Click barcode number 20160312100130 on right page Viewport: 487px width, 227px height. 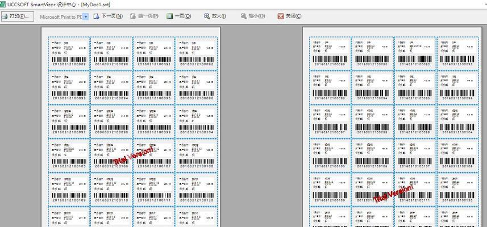point(457,200)
